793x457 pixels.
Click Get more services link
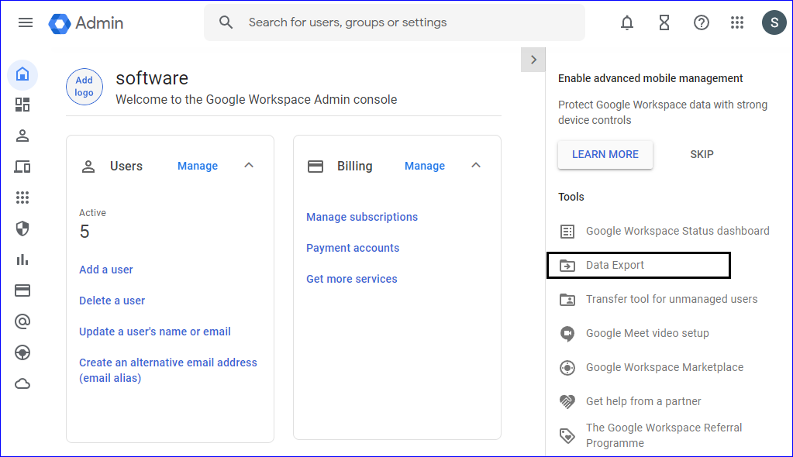click(x=351, y=279)
